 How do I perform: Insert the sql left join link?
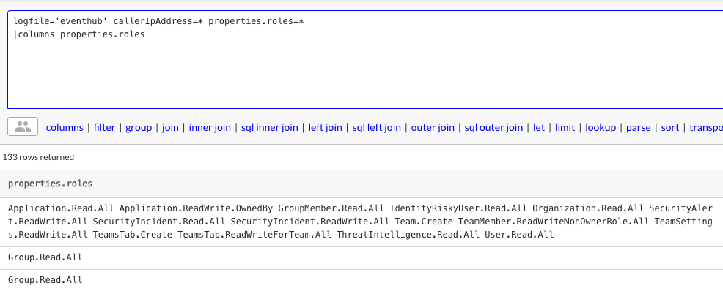click(x=376, y=127)
